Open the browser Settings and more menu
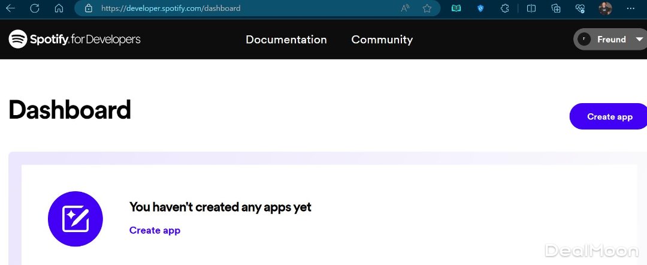The height and width of the screenshot is (265, 647). (x=630, y=8)
